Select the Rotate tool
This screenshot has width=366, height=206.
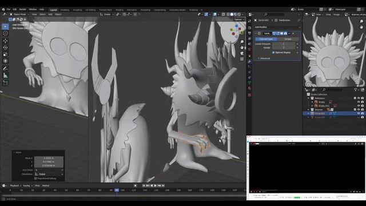[x=5, y=47]
